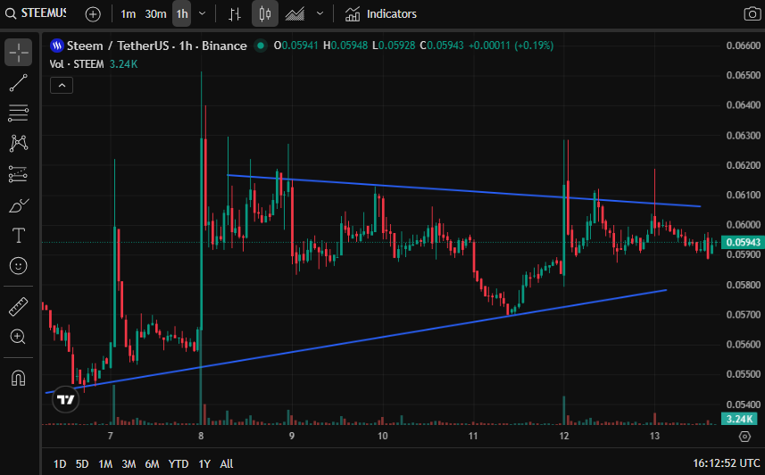The width and height of the screenshot is (765, 475).
Task: Select the Candles chart style icon
Action: 265,13
